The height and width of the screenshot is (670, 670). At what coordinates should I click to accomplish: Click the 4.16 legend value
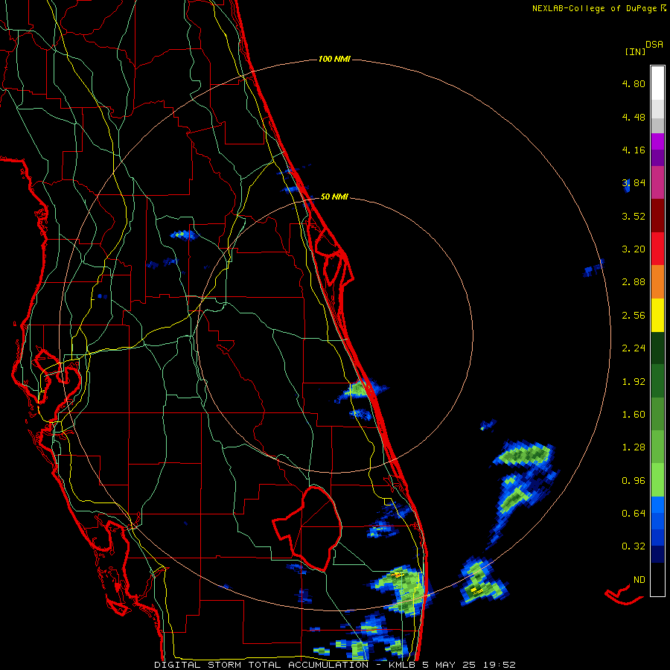[x=634, y=150]
